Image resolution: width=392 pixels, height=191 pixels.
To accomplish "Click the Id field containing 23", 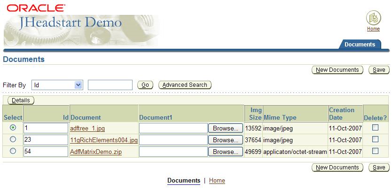I will click(46, 140).
